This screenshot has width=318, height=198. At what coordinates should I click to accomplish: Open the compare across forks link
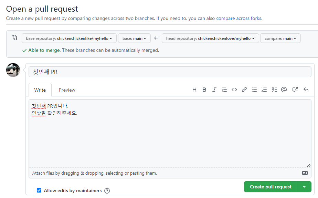tap(239, 19)
